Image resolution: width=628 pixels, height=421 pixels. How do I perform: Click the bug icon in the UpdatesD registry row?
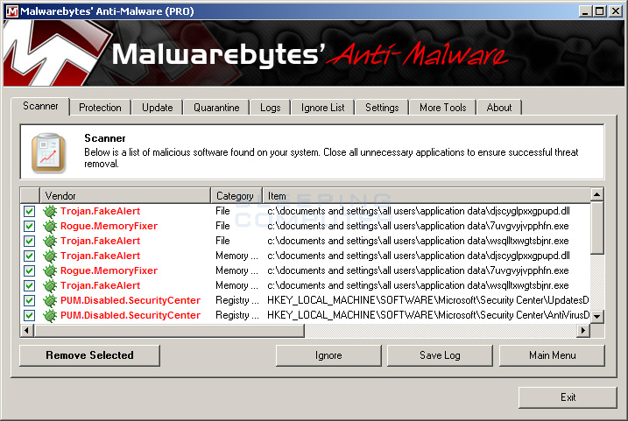pyautogui.click(x=50, y=300)
